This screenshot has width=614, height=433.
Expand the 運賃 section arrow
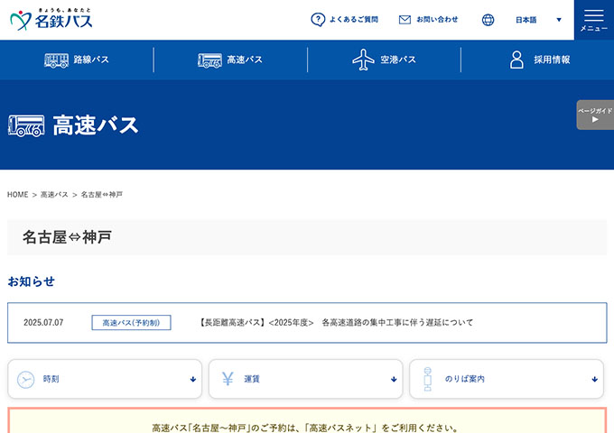[x=394, y=379]
